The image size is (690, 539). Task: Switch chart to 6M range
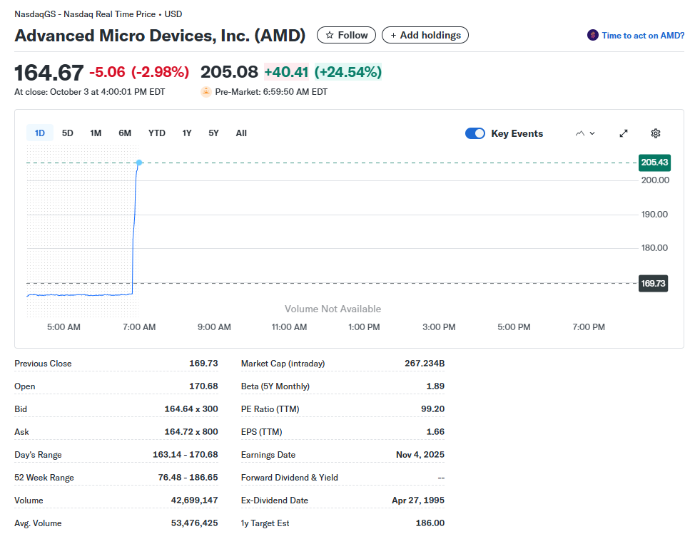[x=125, y=133]
